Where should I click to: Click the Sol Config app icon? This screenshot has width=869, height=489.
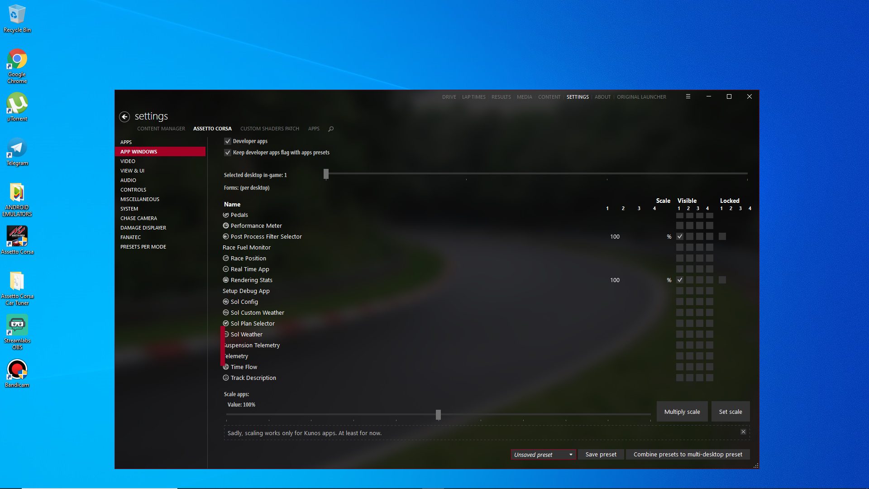coord(226,302)
